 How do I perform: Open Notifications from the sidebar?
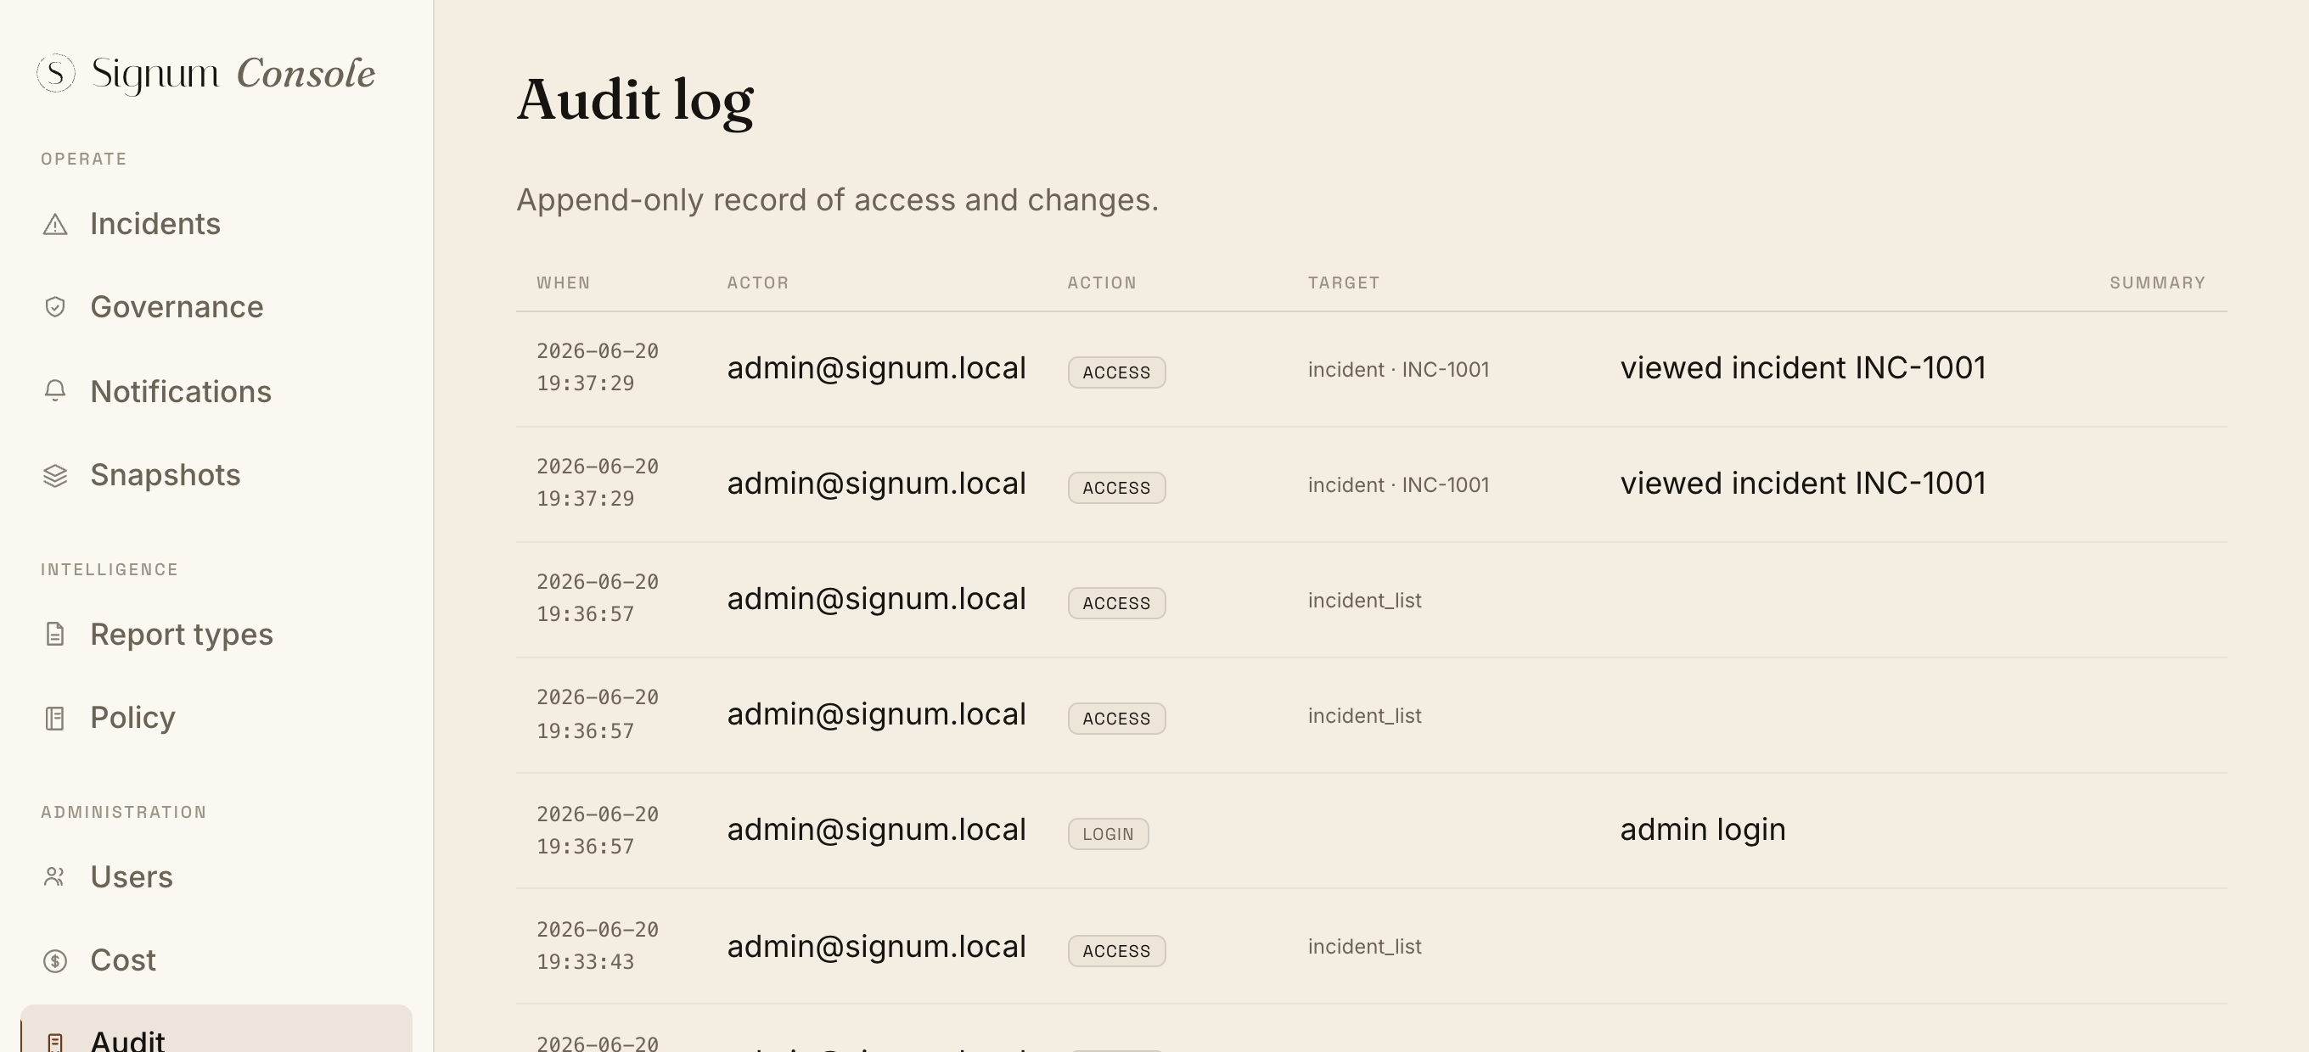180,392
